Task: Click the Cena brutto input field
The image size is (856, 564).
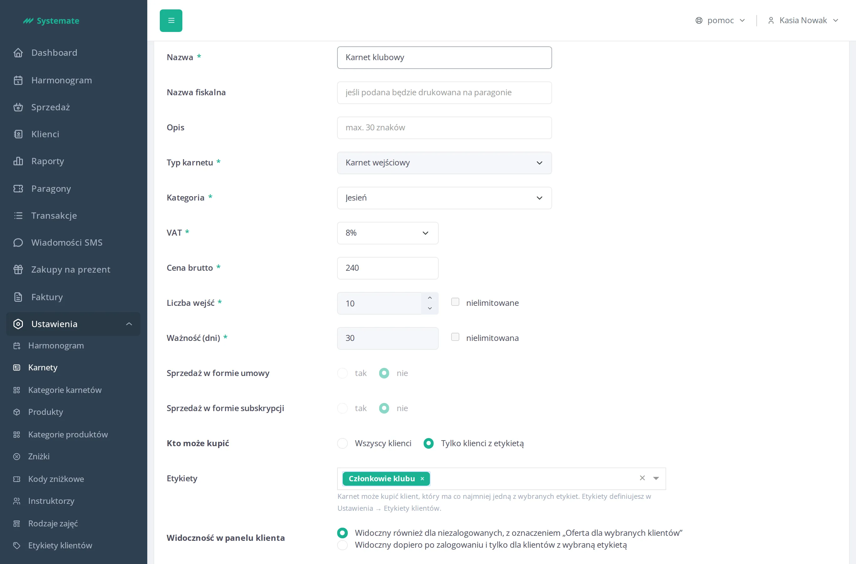Action: [x=387, y=268]
